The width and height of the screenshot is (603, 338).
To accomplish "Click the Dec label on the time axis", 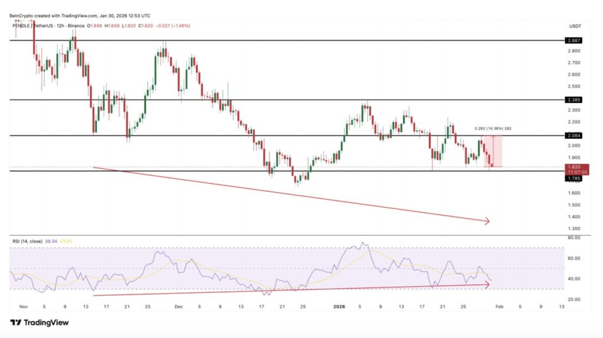I will (178, 307).
